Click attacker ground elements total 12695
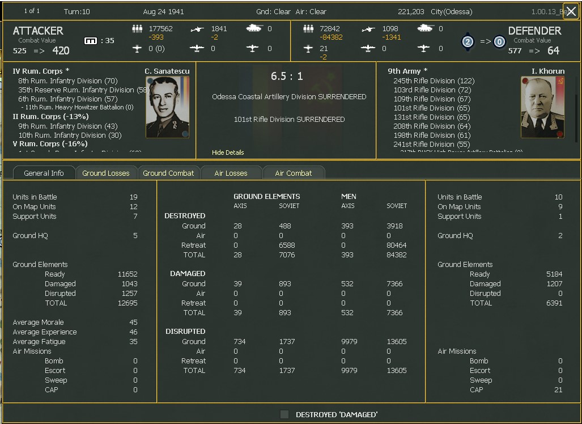Viewport: 582px width, 424px height. (x=128, y=303)
